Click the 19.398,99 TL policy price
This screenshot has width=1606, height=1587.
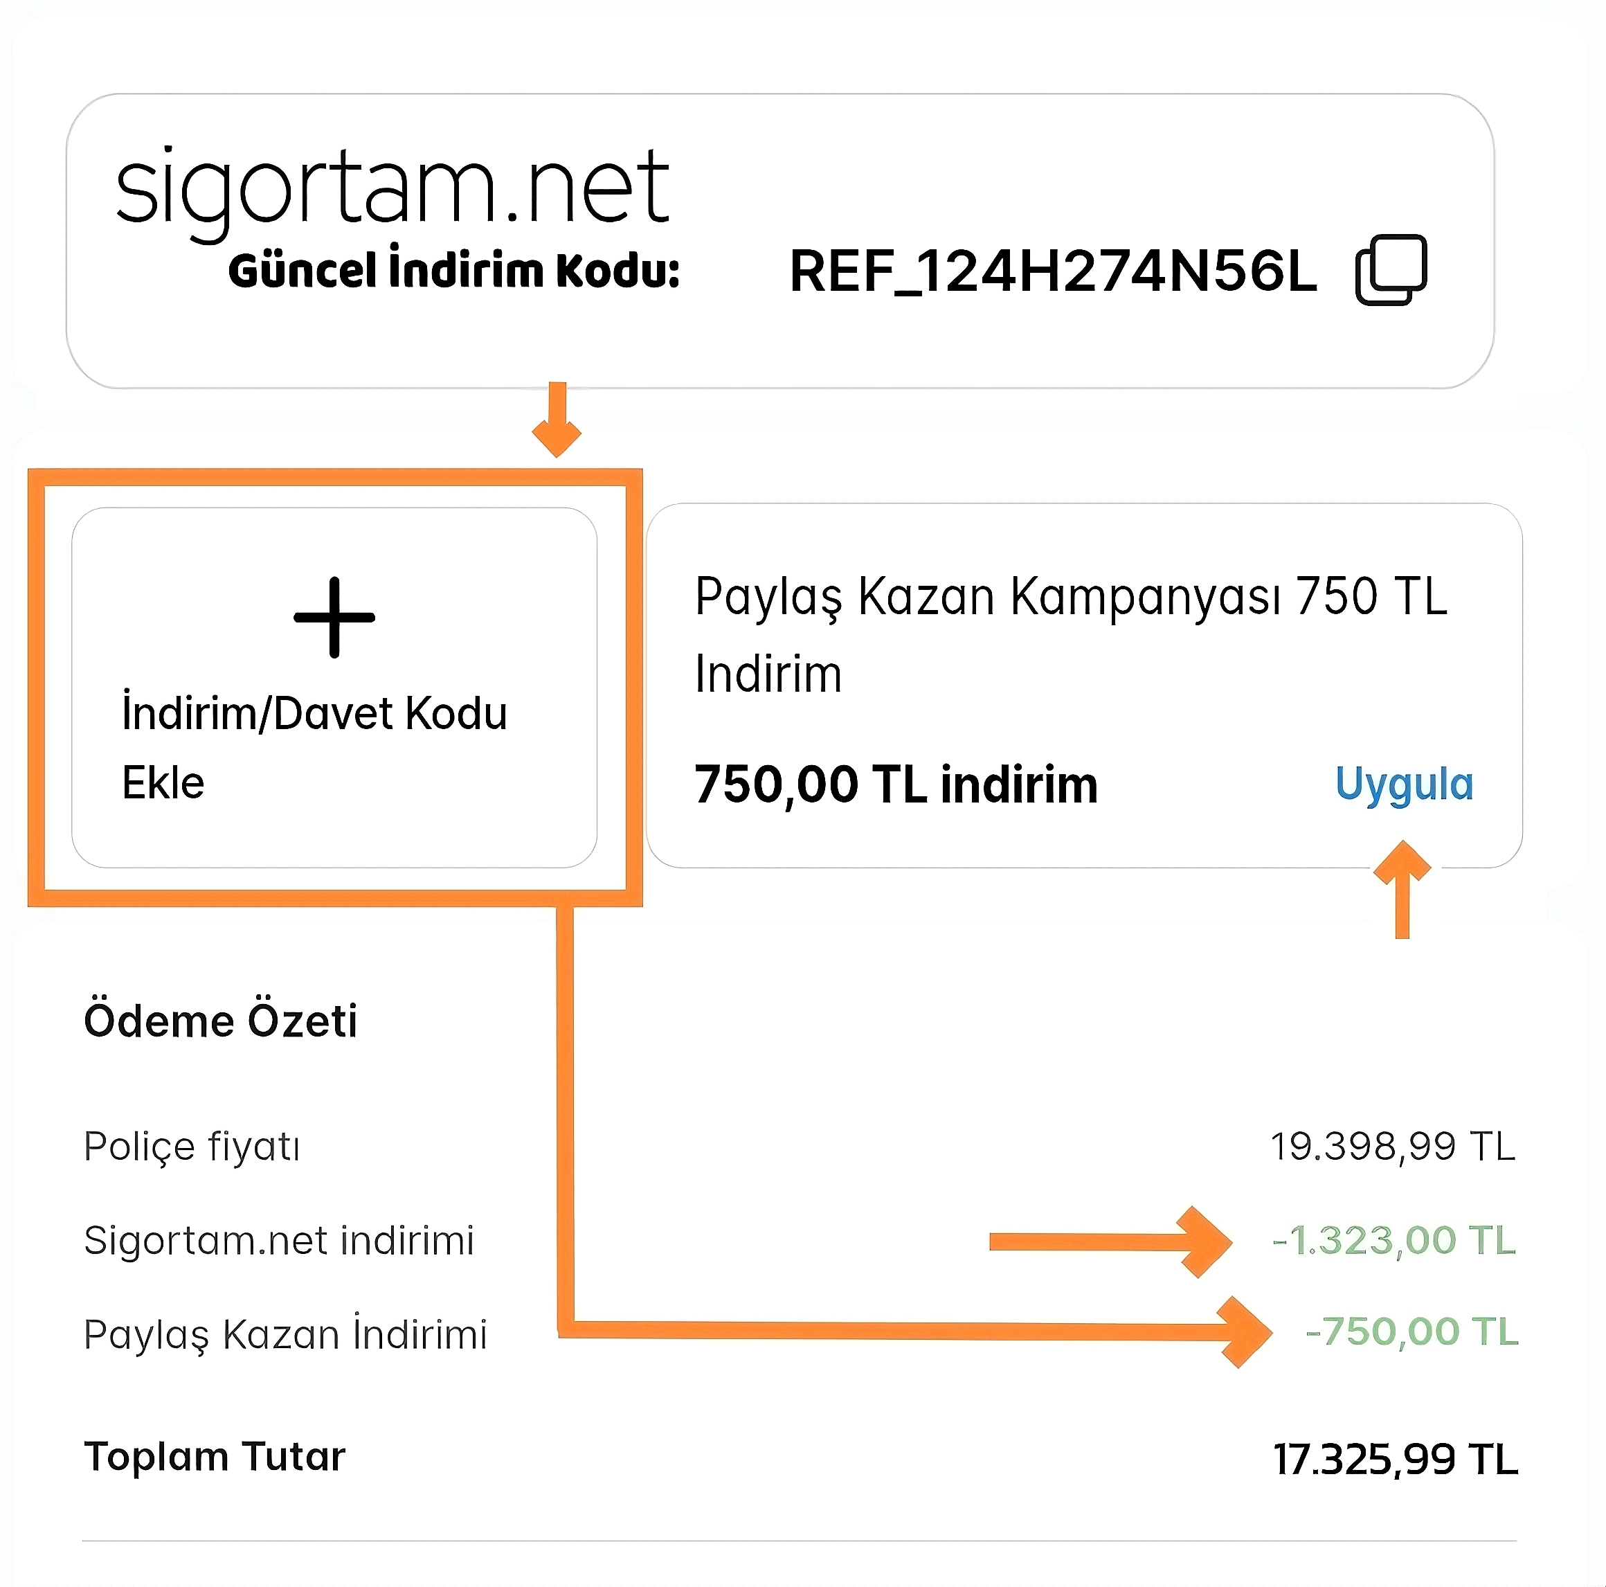pyautogui.click(x=1392, y=1147)
